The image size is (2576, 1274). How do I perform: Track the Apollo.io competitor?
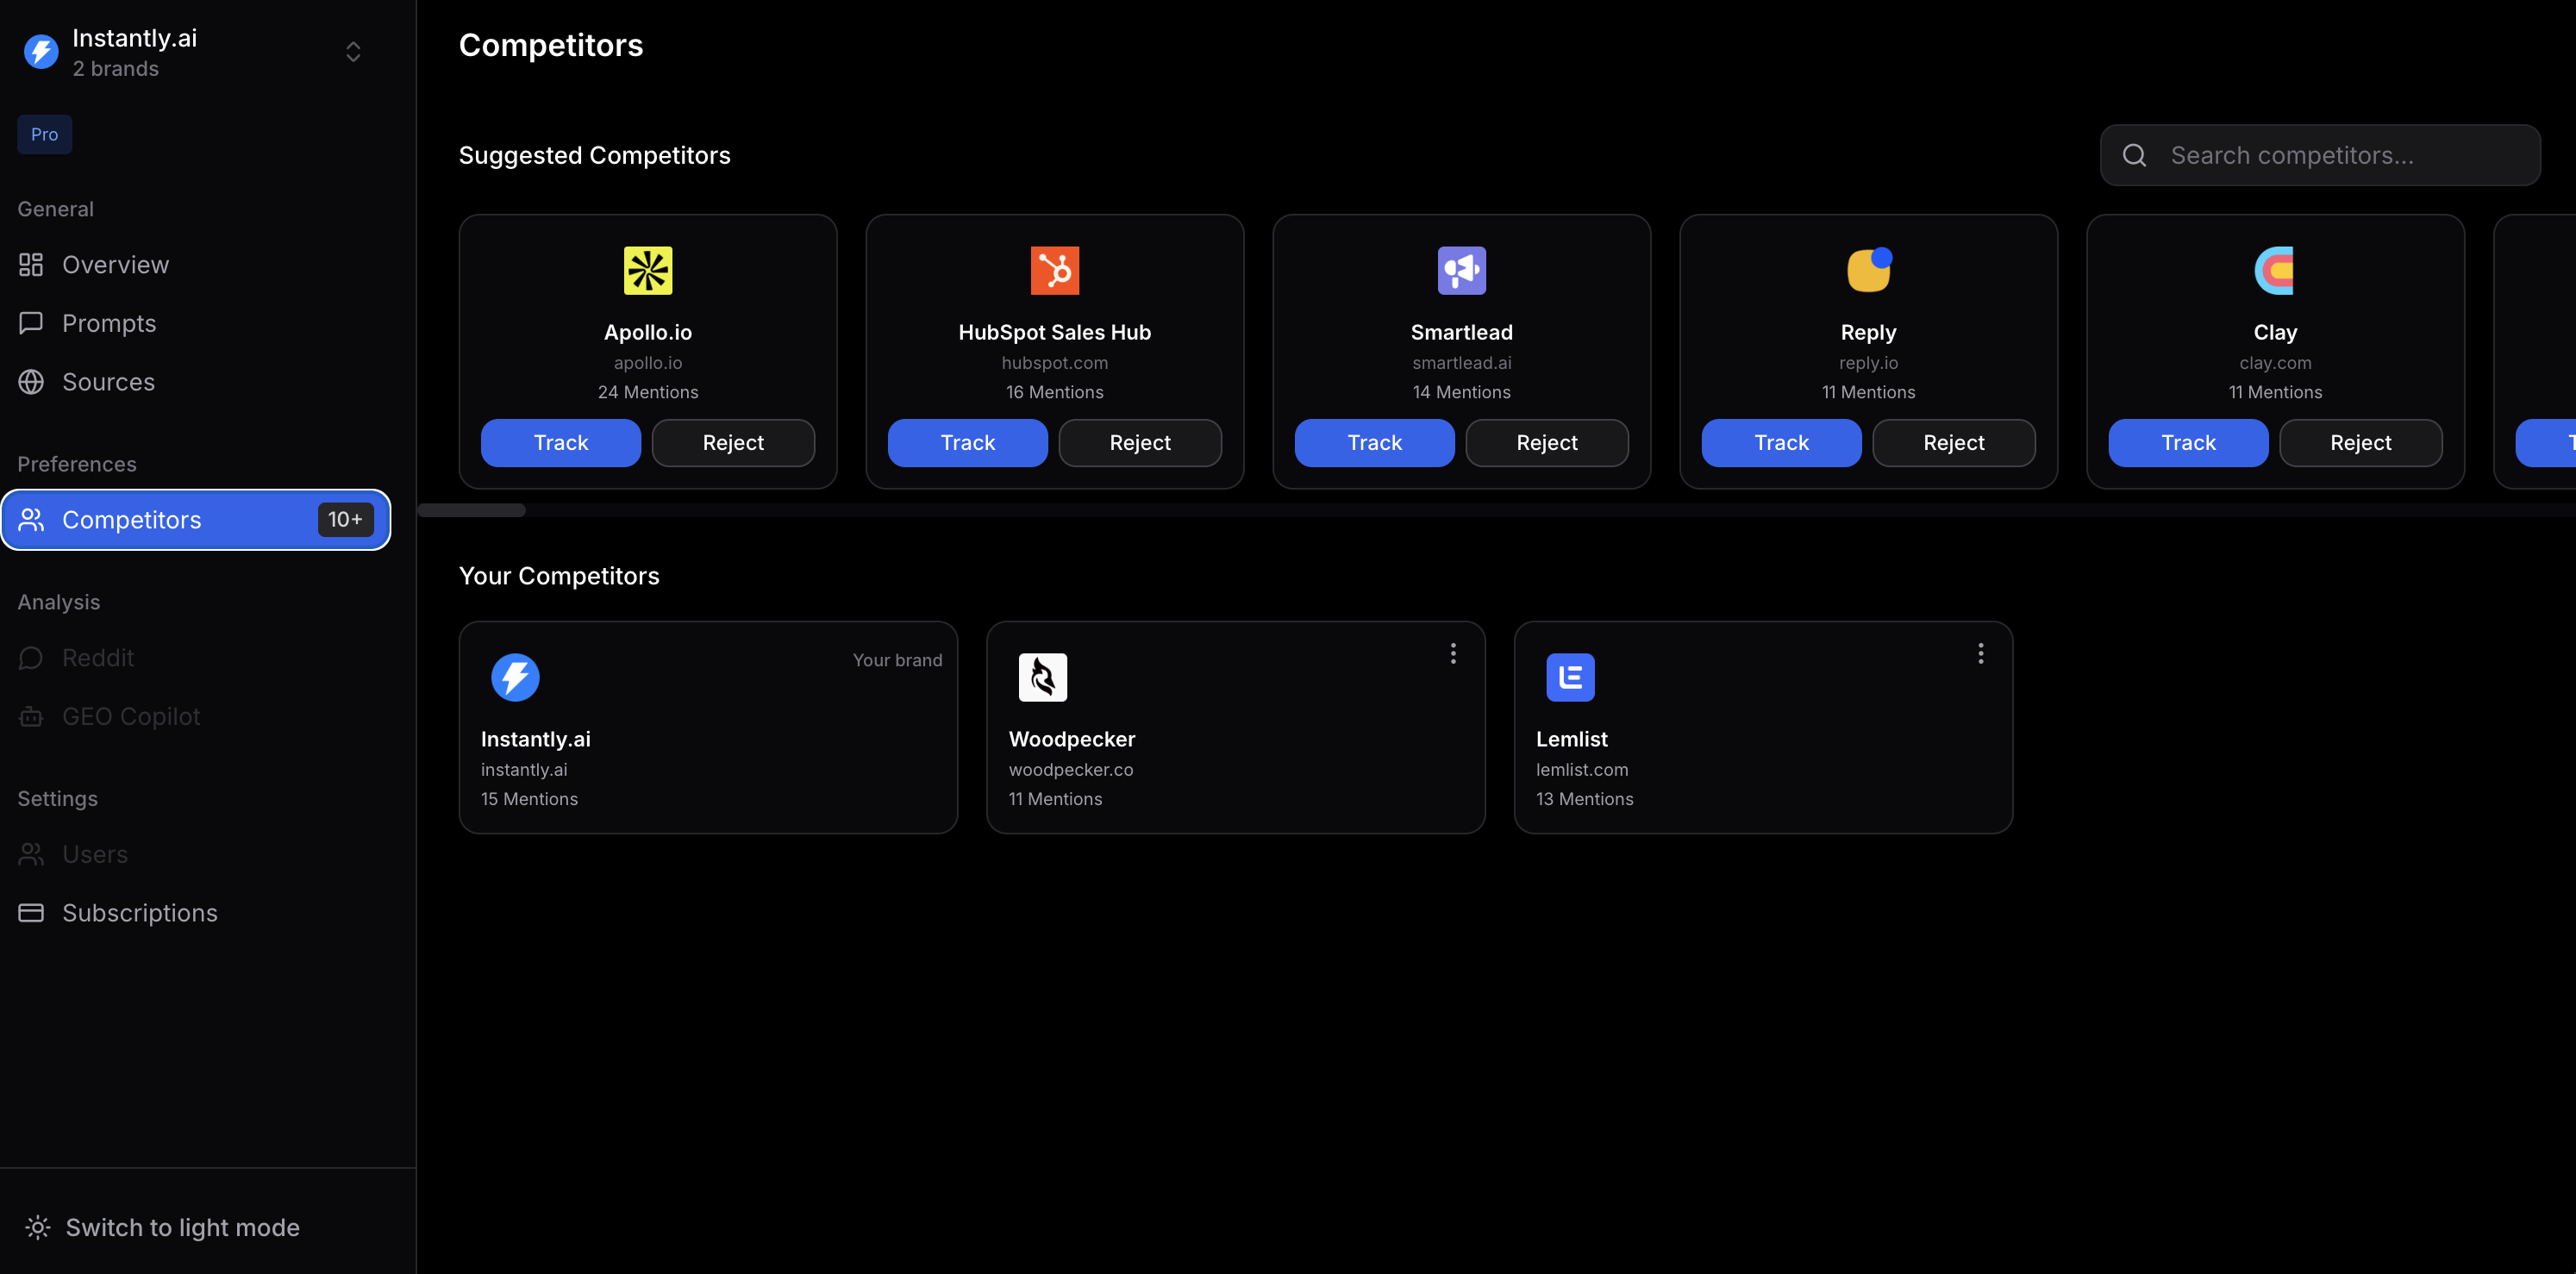coord(561,443)
